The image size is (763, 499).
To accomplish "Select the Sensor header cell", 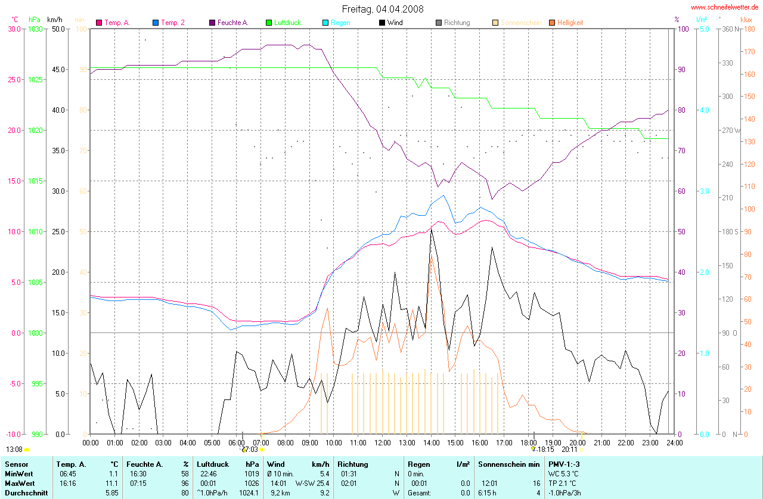I will coord(16,464).
